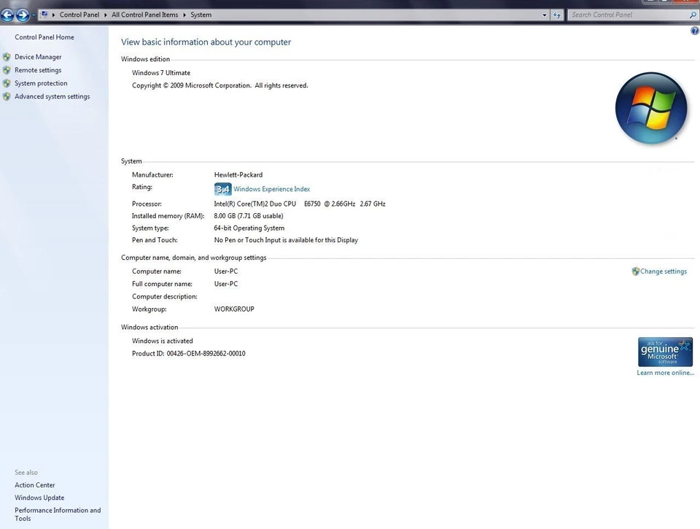
Task: Open Action Center link
Action: coord(35,485)
